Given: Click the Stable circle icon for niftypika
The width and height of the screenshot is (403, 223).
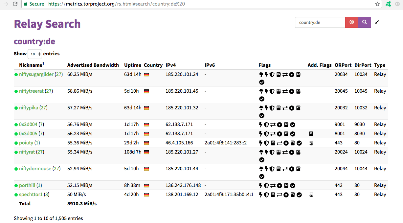Looking at the screenshot, I should tap(291, 108).
